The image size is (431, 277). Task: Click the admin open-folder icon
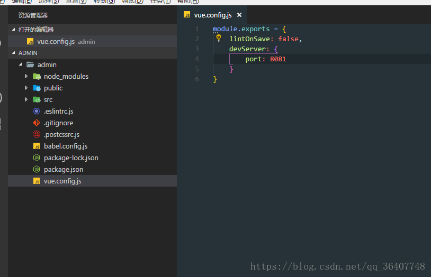pyautogui.click(x=30, y=64)
